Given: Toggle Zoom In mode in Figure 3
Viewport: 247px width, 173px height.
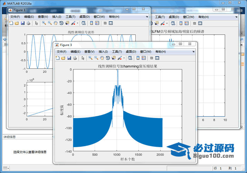Looking at the screenshot, I should [x=91, y=58].
